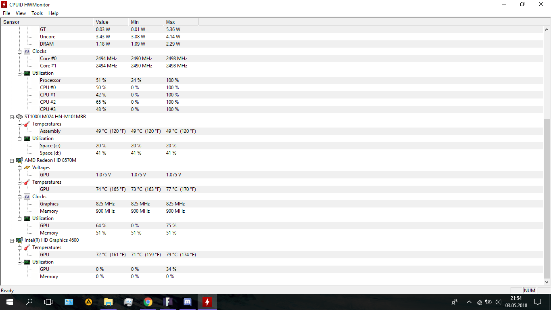The width and height of the screenshot is (551, 310).
Task: Click the AMD Radeon Utilization icon
Action: [x=27, y=218]
